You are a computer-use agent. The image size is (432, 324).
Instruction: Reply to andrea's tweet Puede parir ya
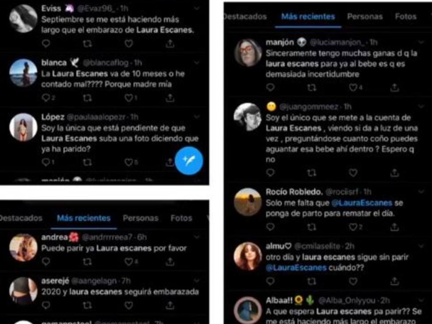click(46, 261)
